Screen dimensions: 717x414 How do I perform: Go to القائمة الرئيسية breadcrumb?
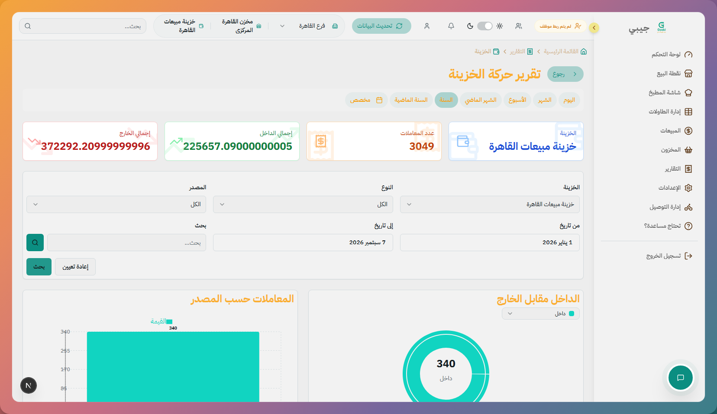[x=565, y=52]
